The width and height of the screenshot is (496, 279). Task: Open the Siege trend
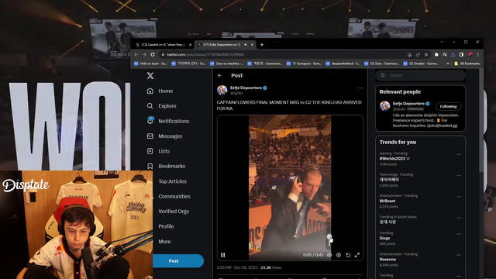click(384, 238)
